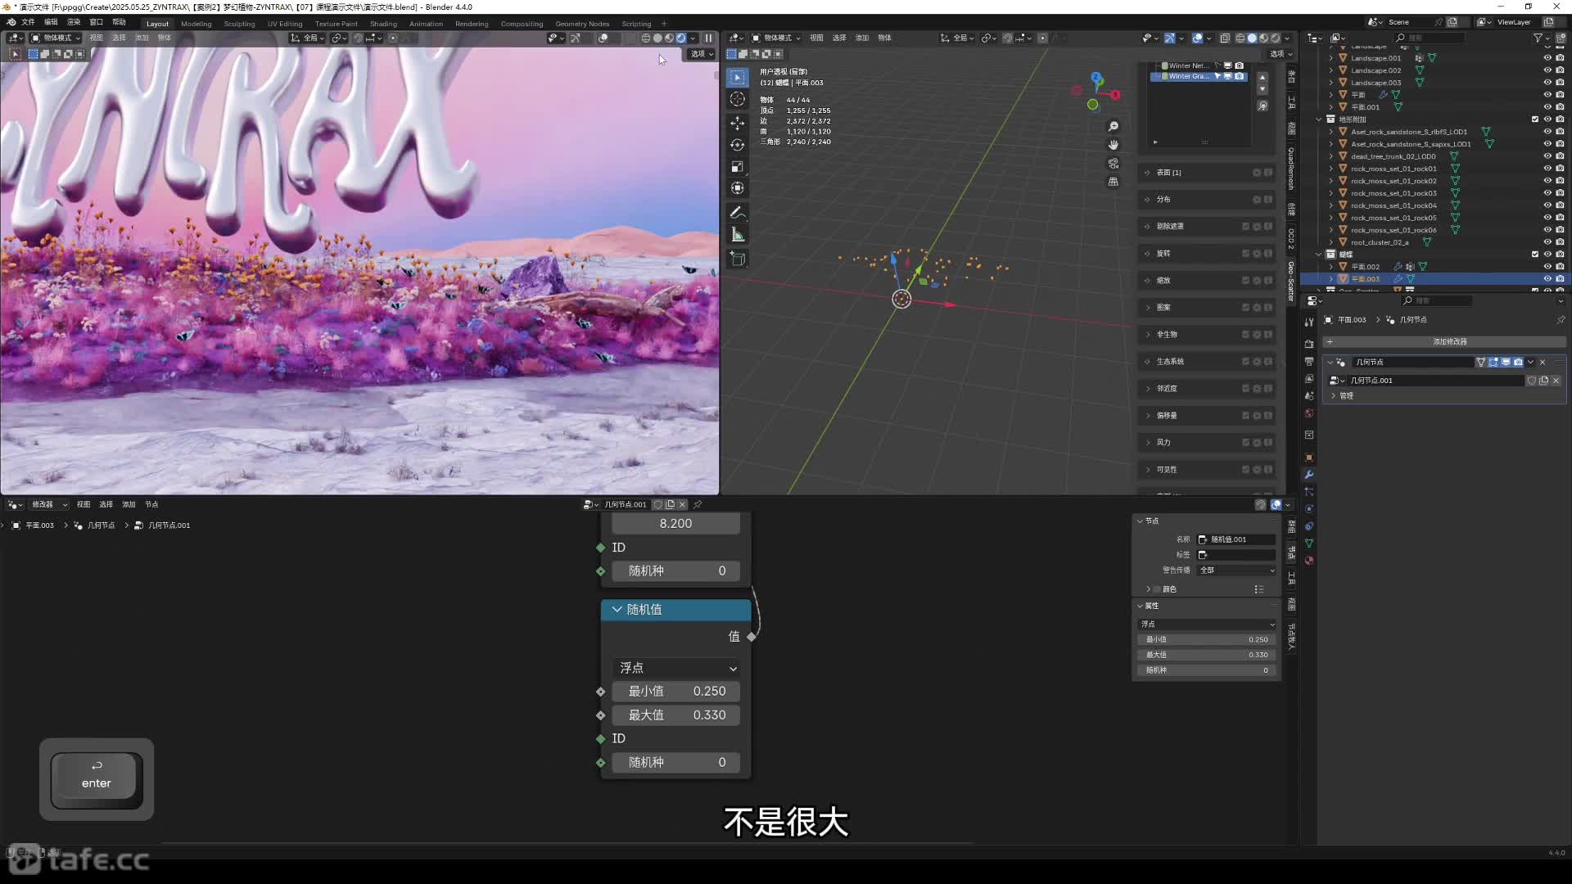This screenshot has height=884, width=1572.
Task: Click the pin icon in properties header
Action: [x=1561, y=320]
